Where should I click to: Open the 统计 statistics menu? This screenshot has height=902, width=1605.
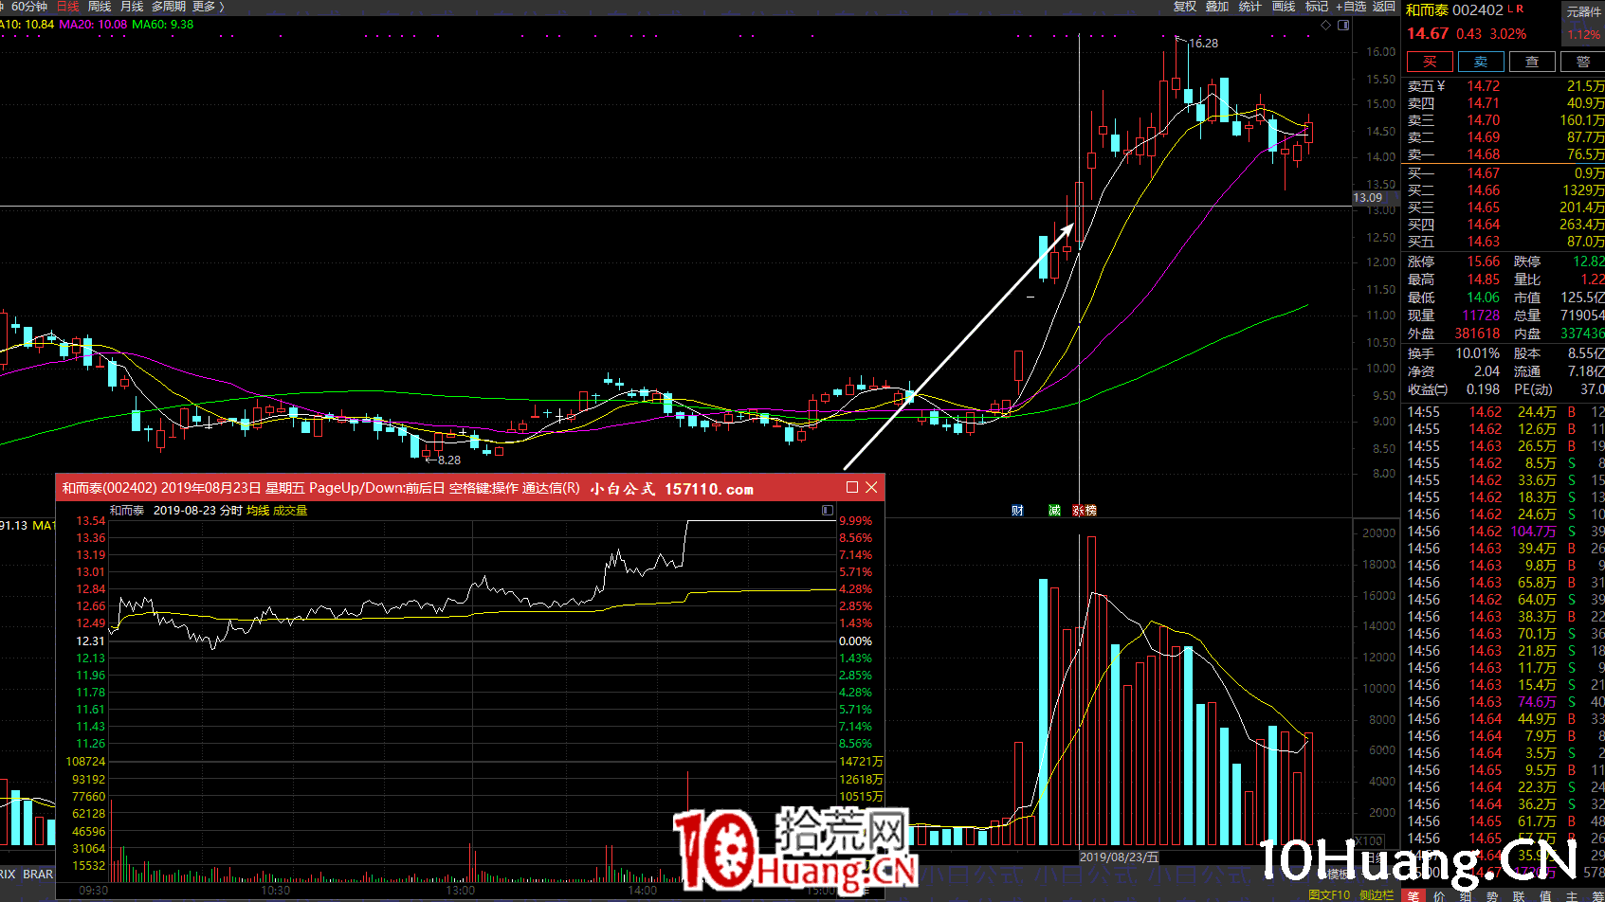pos(1250,7)
